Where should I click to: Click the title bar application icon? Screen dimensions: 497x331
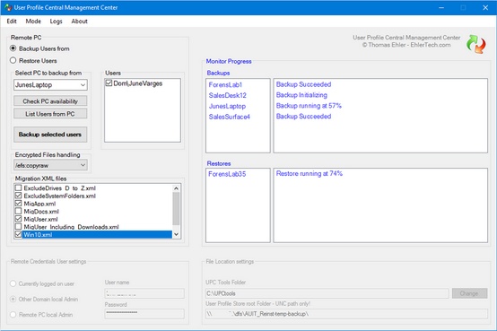click(x=8, y=7)
